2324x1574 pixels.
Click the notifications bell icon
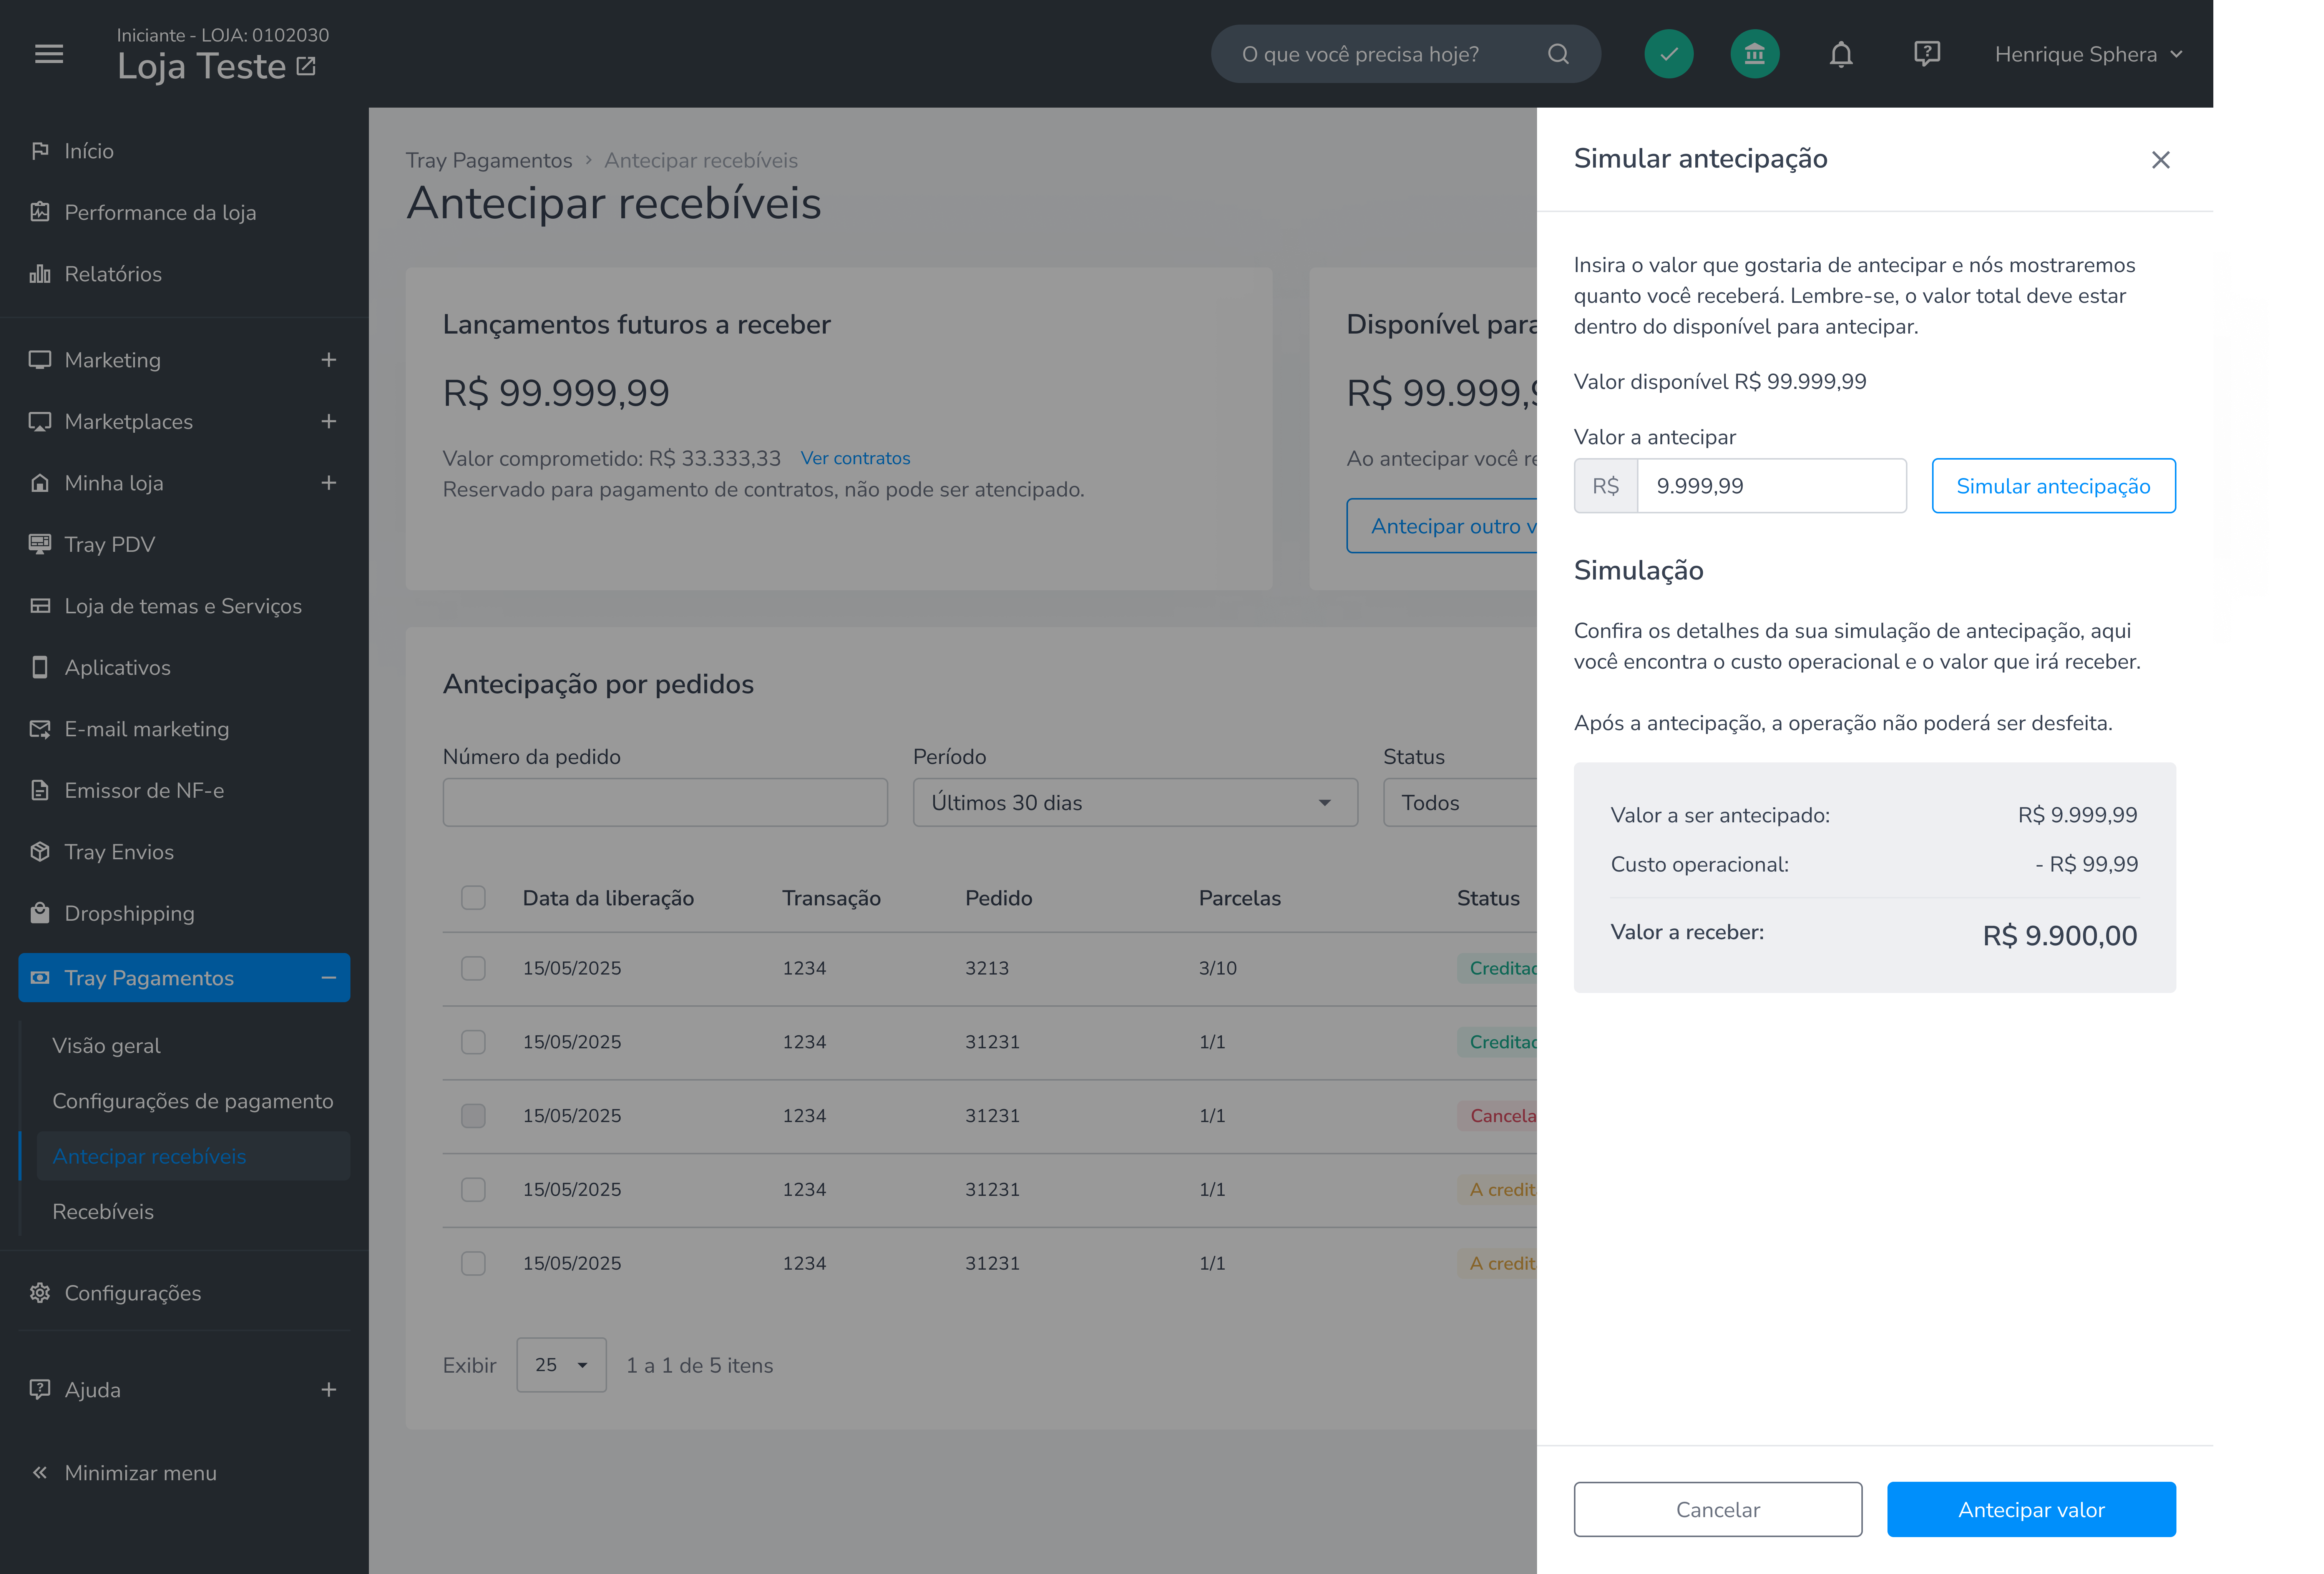coord(1841,54)
